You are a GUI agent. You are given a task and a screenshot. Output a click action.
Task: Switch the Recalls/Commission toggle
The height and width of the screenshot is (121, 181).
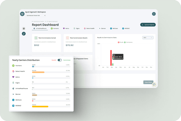(x=60, y=60)
